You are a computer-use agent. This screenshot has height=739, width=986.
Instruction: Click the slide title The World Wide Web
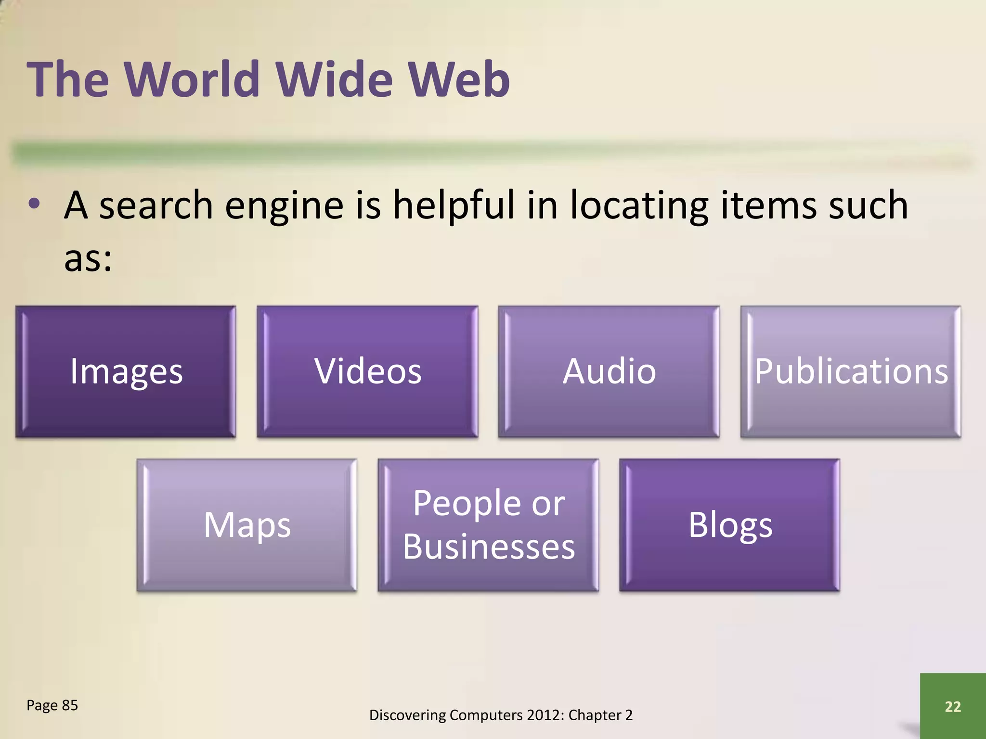click(268, 79)
